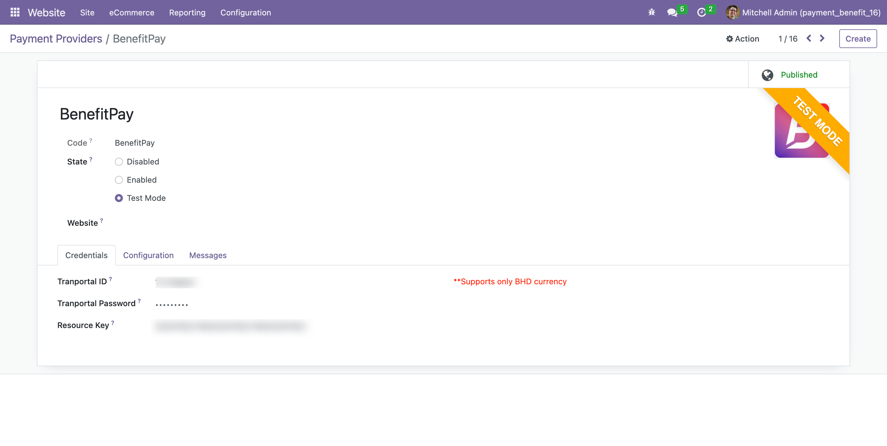Open the apps grid menu icon
This screenshot has height=446, width=887.
coord(15,12)
